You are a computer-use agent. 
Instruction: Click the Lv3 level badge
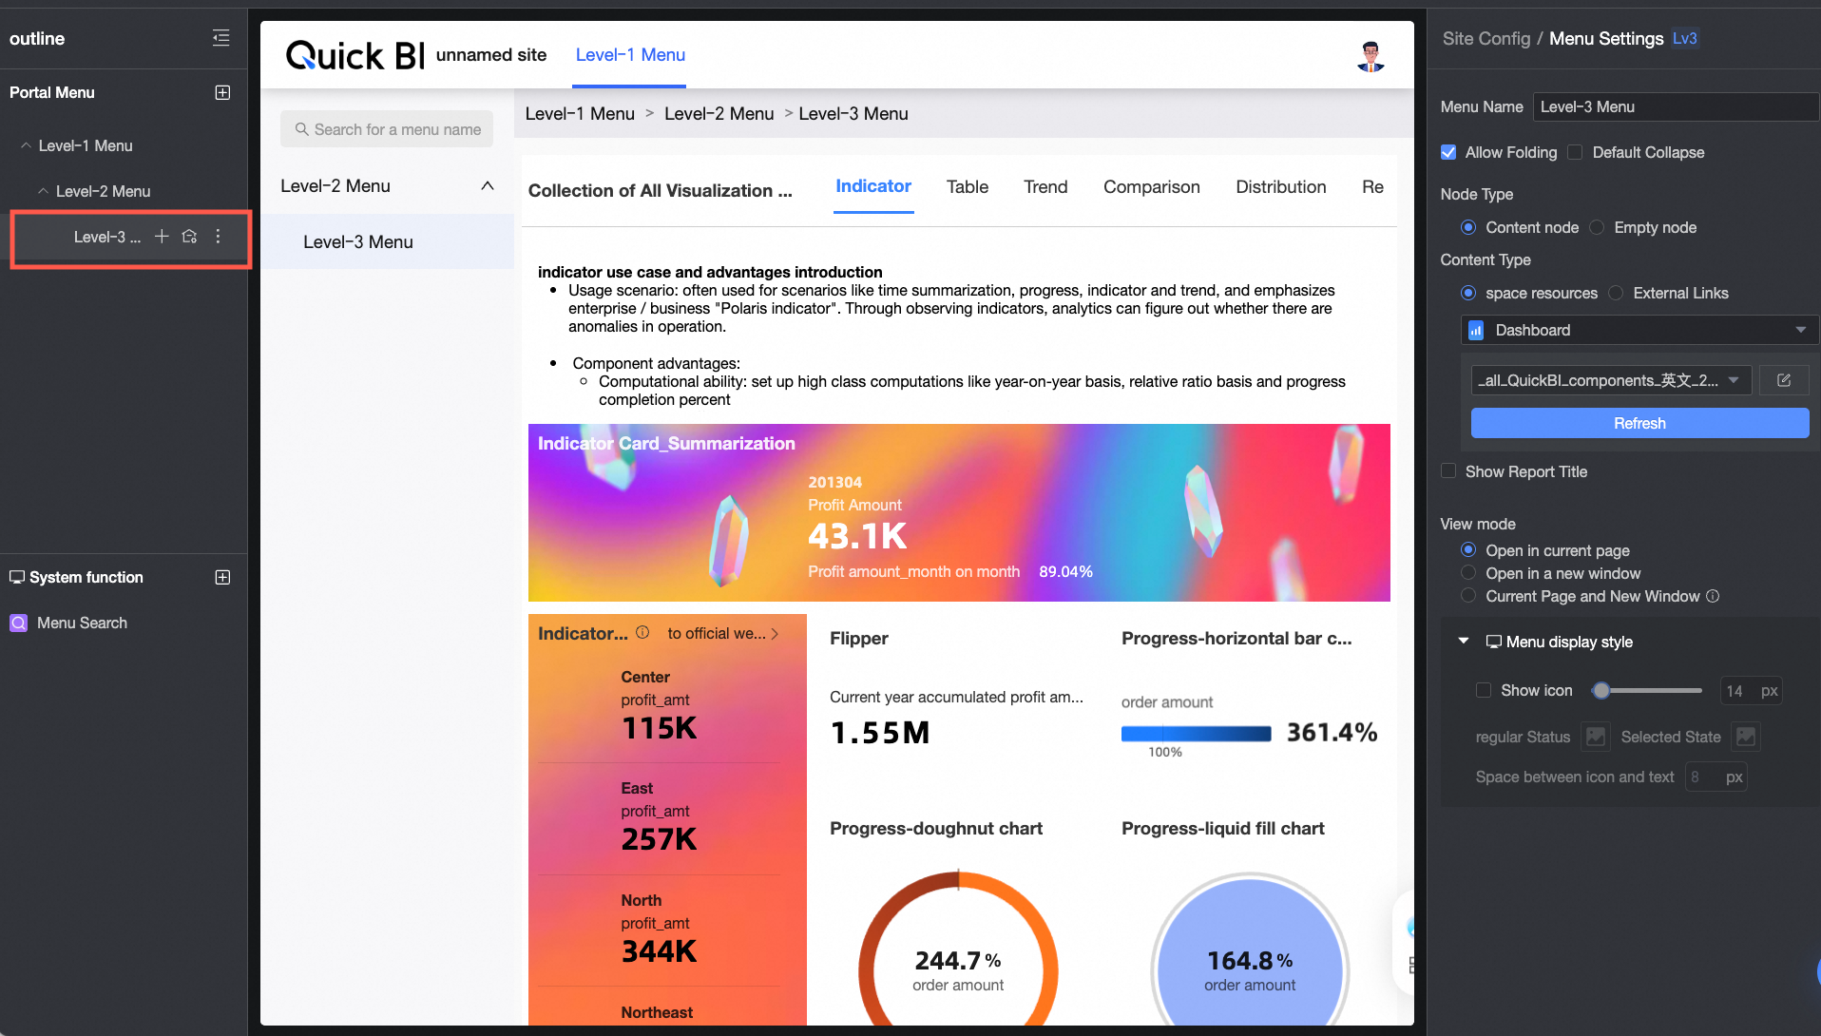pyautogui.click(x=1684, y=38)
